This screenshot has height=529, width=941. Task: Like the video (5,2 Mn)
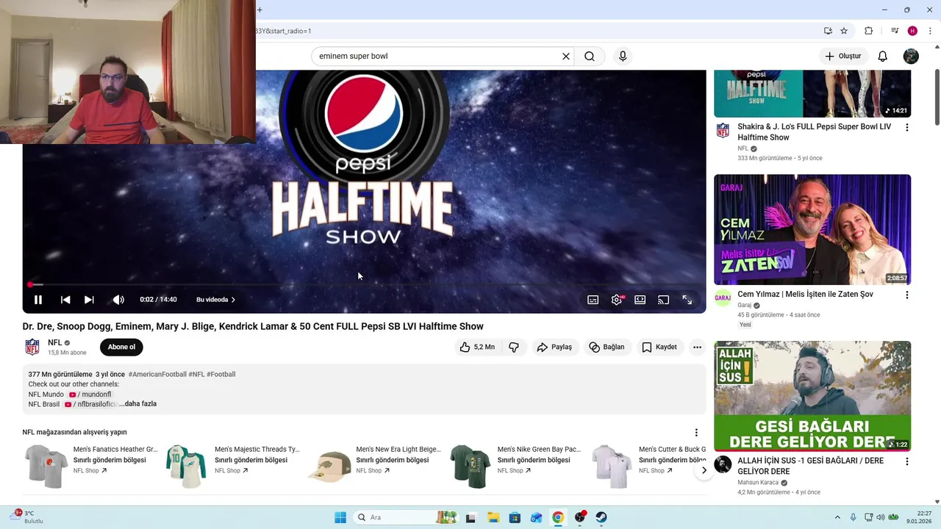tap(477, 347)
